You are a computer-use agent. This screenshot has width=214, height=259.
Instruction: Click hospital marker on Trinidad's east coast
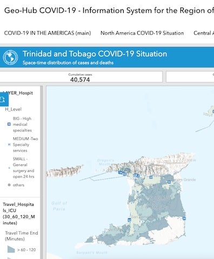pos(184,219)
